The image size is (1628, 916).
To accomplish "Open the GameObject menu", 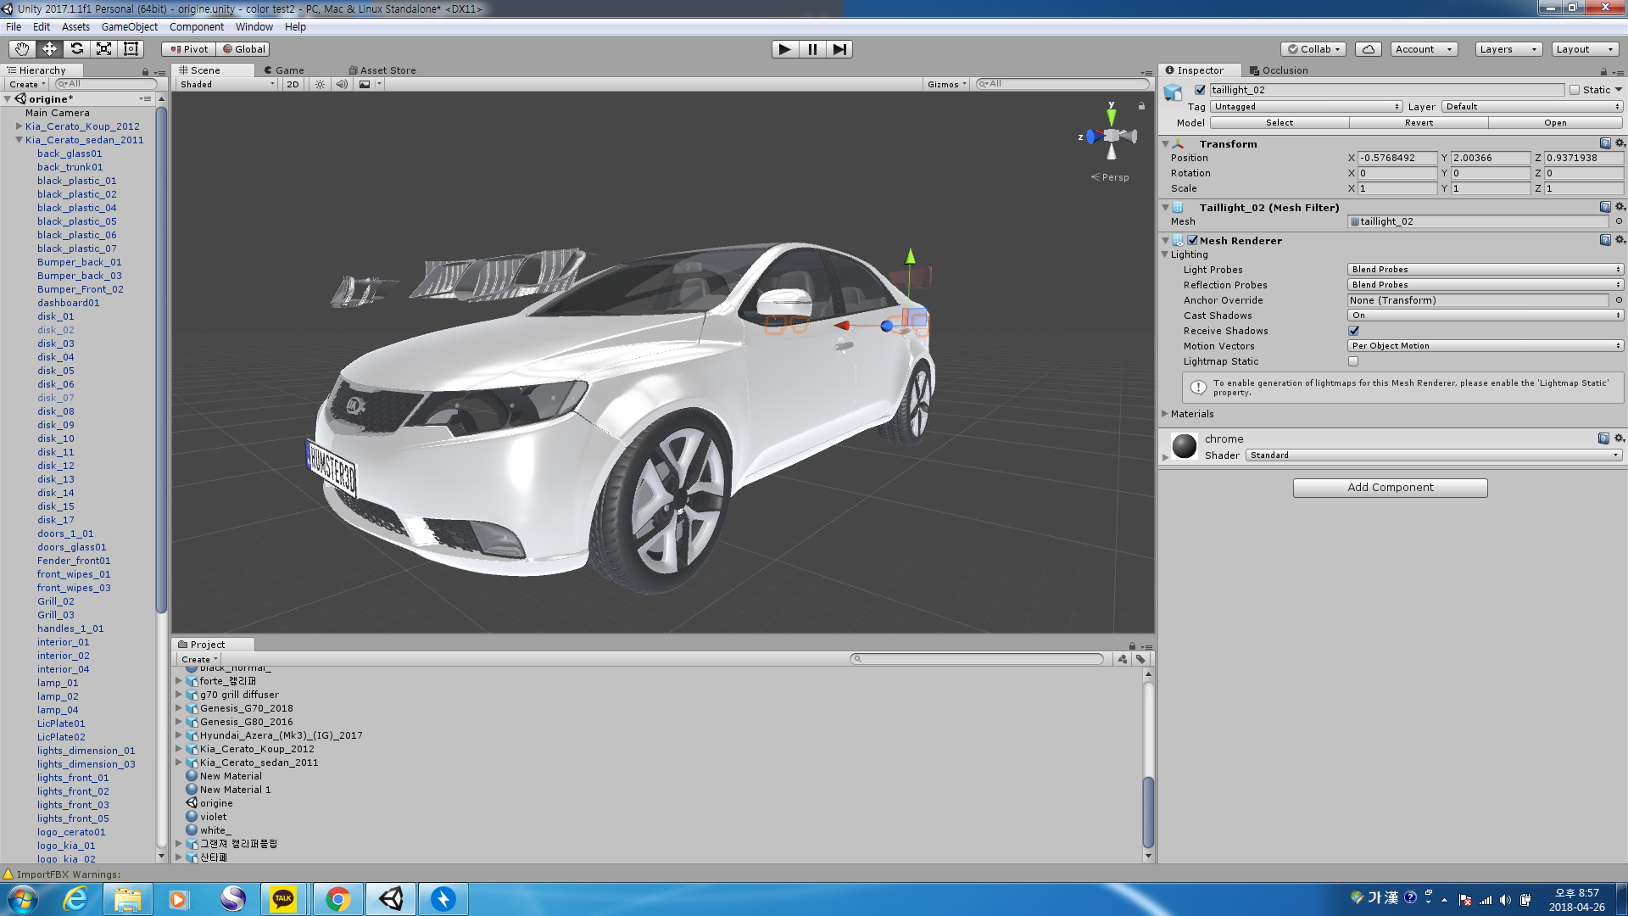I will click(129, 27).
